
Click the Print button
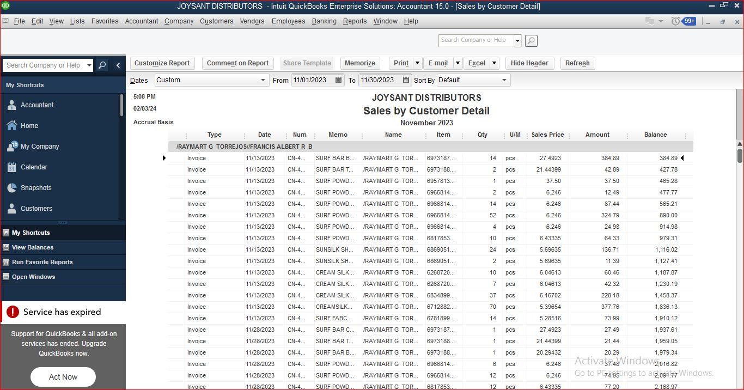click(401, 63)
